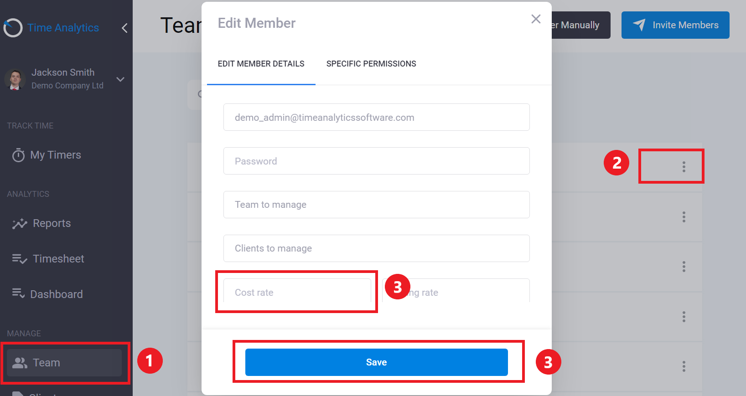
Task: Click the Time Analytics logo icon
Action: [x=13, y=28]
